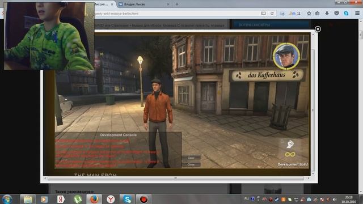The width and height of the screenshot is (363, 204).
Task: Click the popup scroll down arrow
Action: coord(313,174)
